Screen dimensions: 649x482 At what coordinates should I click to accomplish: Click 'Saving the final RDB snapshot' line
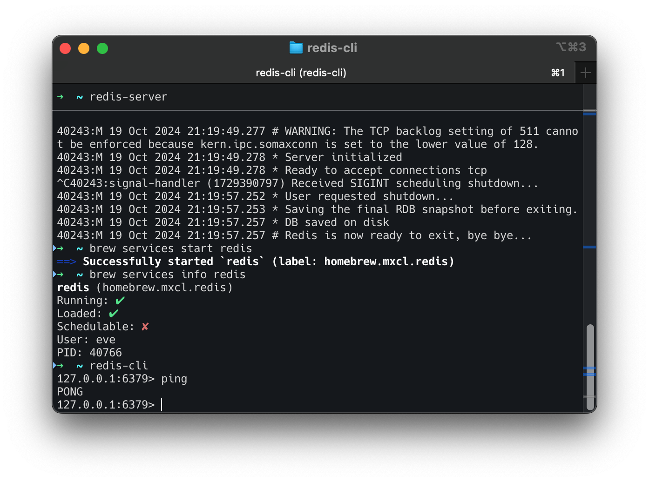[x=317, y=209]
